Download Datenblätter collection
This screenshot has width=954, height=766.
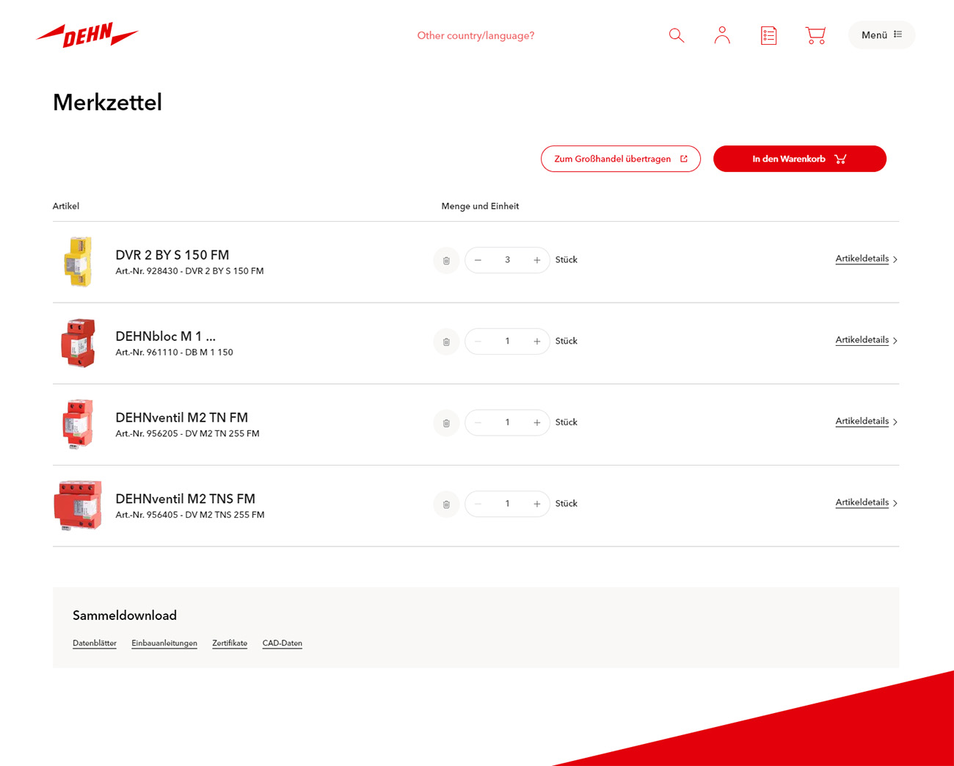click(x=95, y=643)
